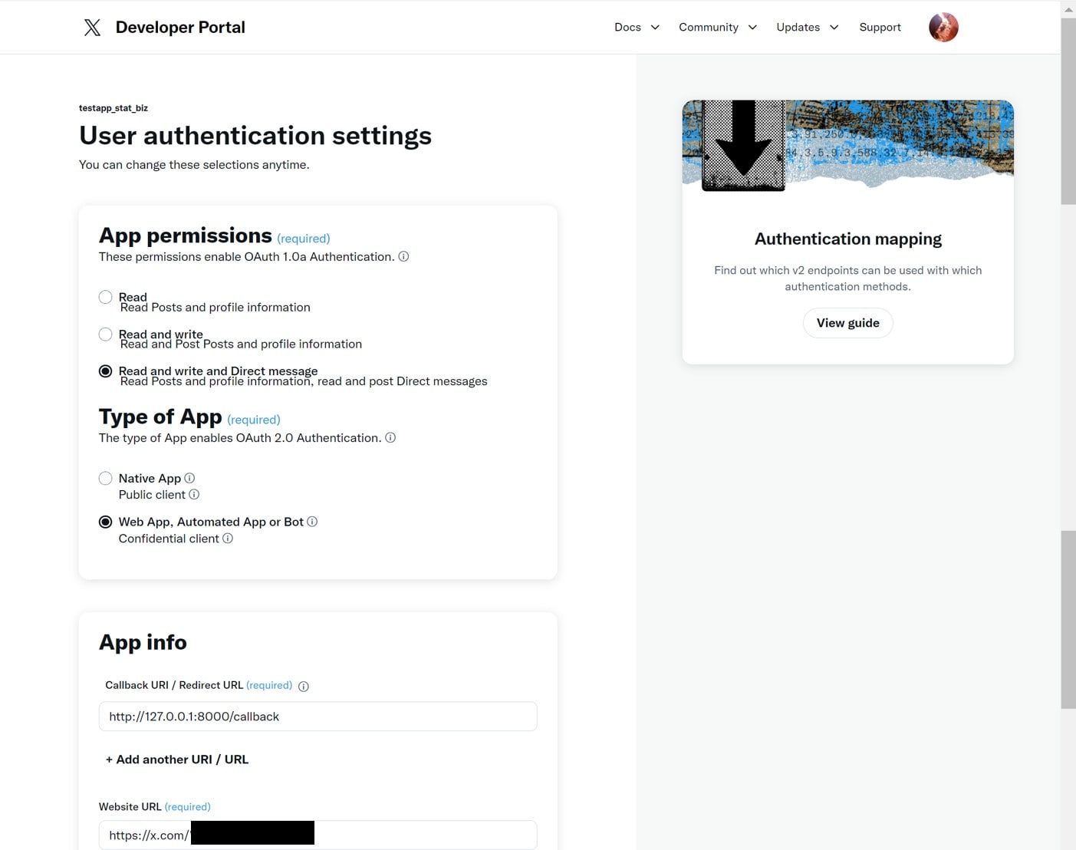The image size is (1076, 850).
Task: Click the Authentication mapping banner image
Action: (847, 146)
